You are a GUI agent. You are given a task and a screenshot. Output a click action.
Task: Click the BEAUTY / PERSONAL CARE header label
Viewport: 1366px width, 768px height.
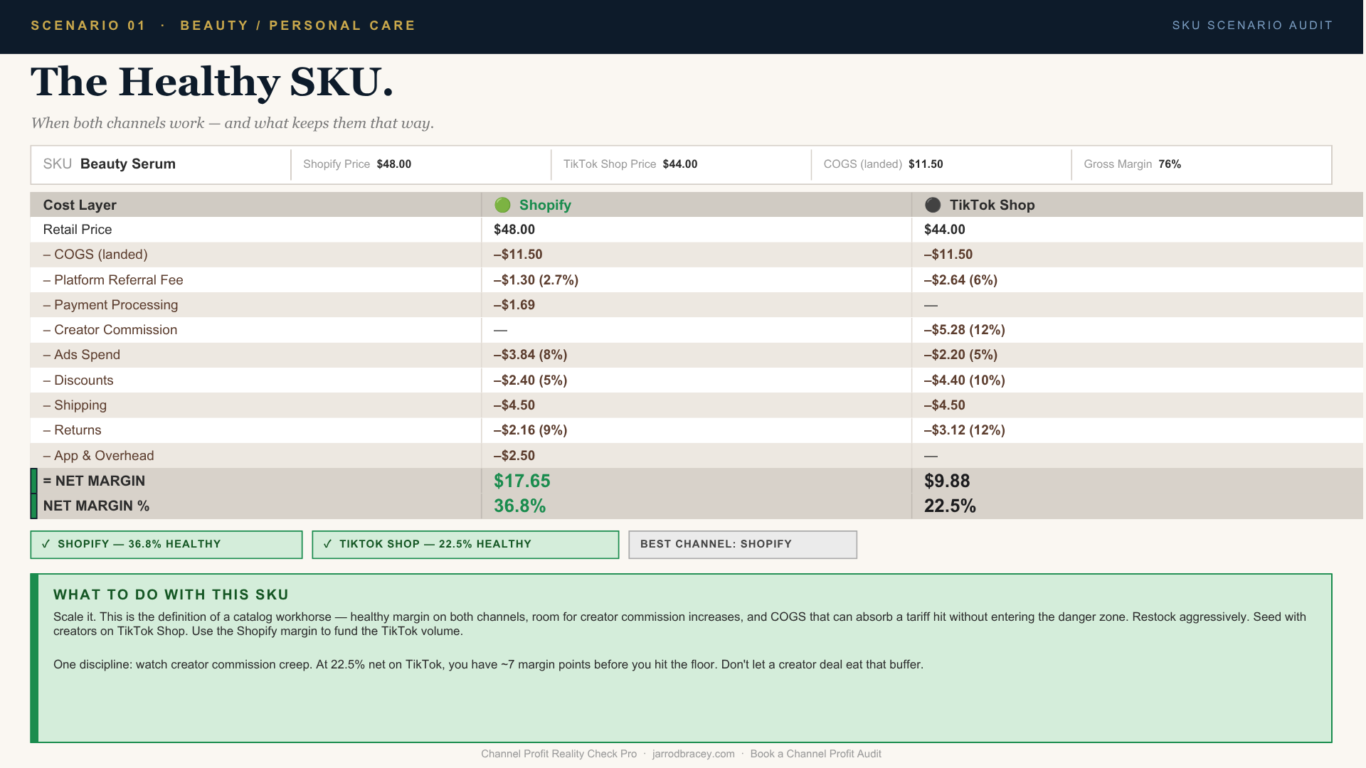click(298, 26)
